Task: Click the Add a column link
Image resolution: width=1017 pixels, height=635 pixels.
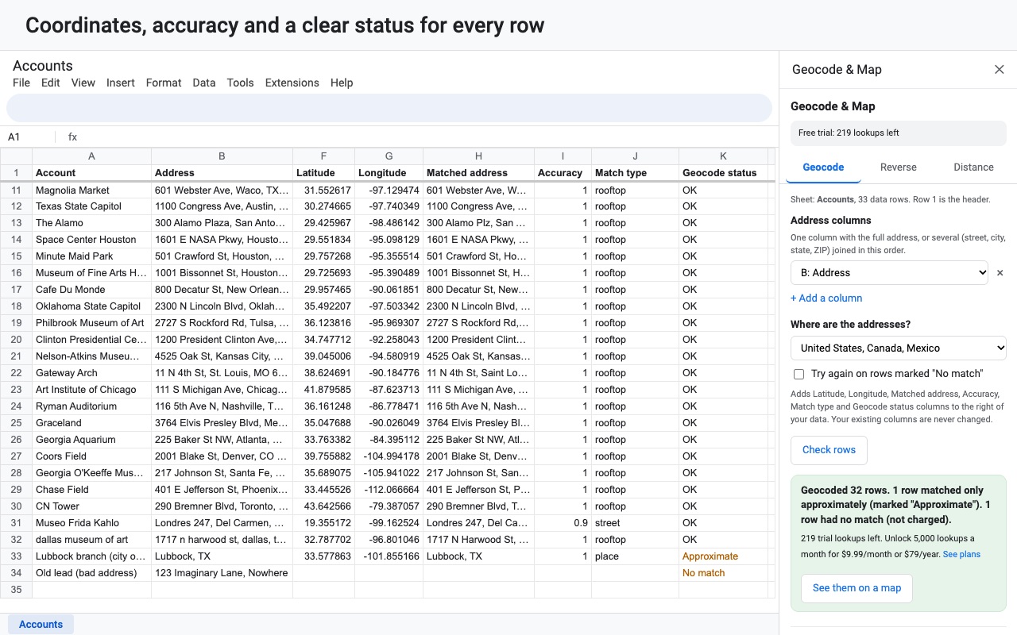Action: (826, 298)
